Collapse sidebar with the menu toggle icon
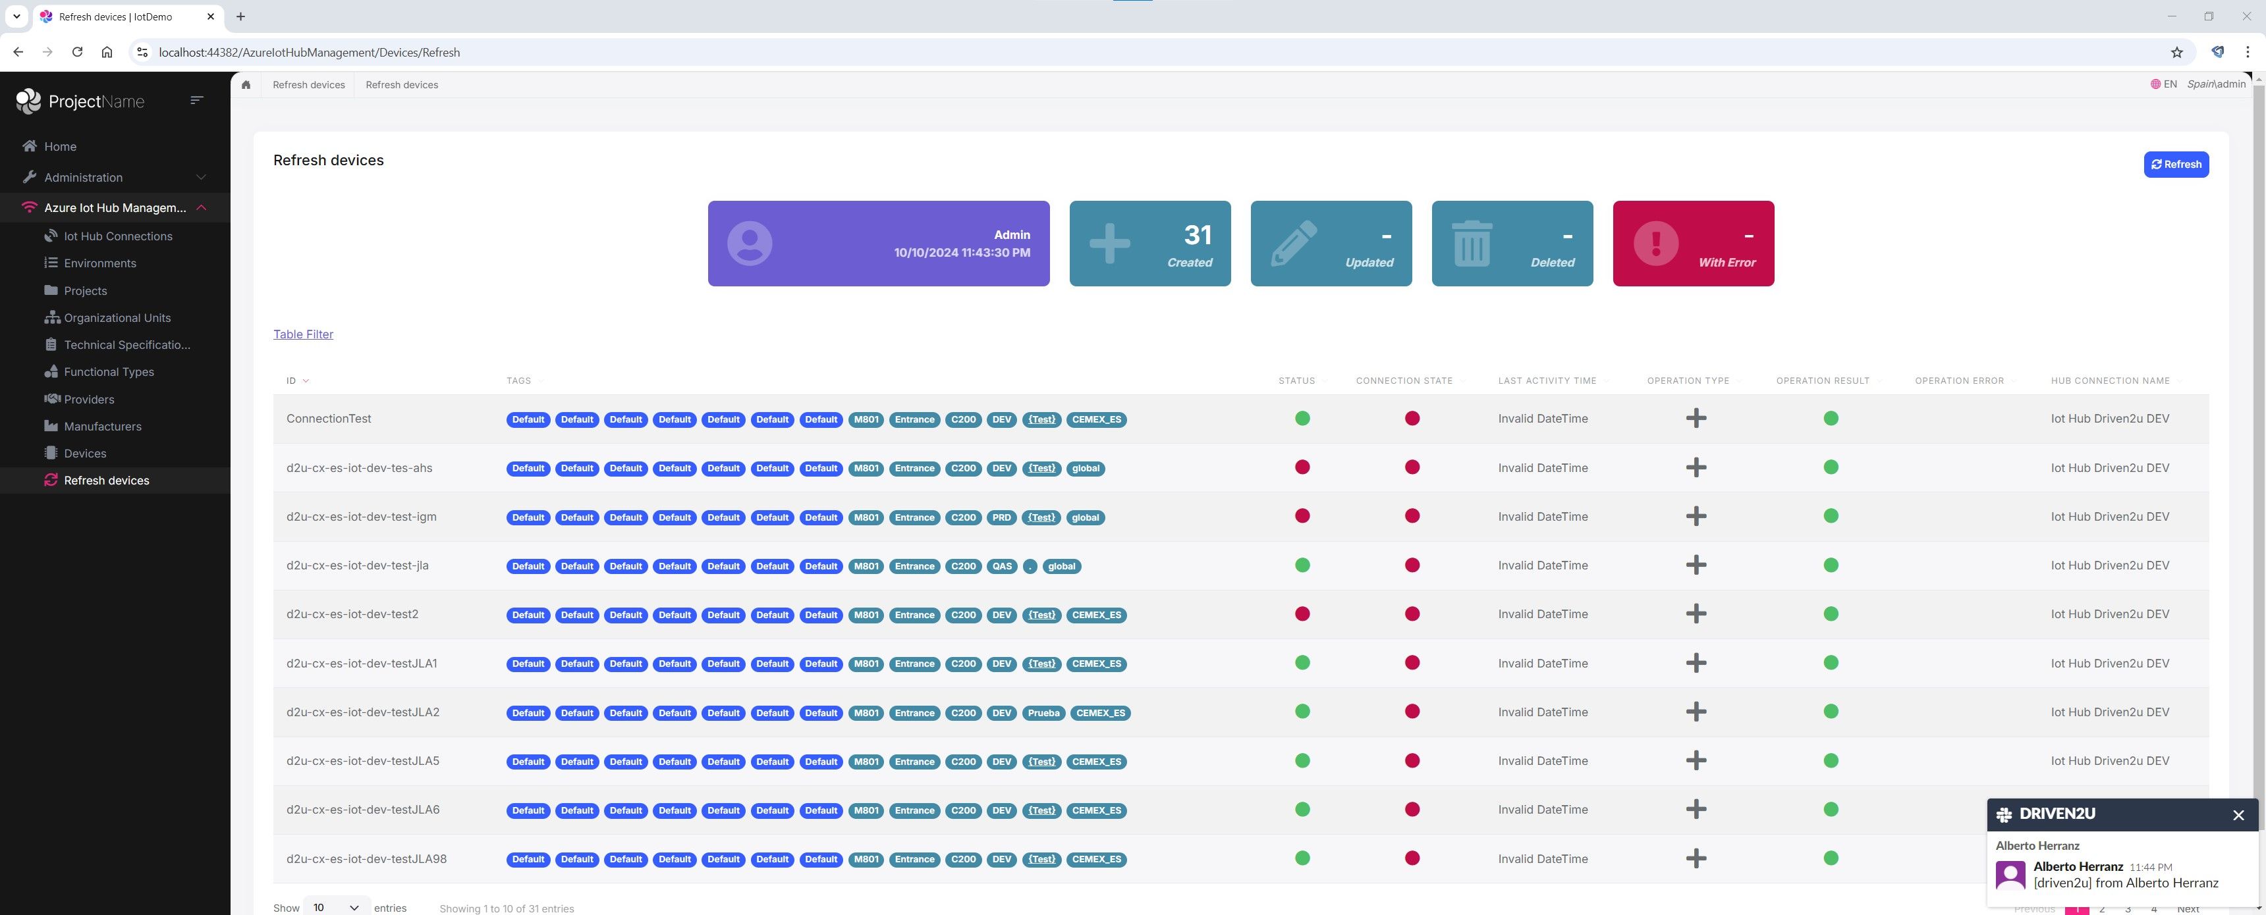 coord(197,101)
